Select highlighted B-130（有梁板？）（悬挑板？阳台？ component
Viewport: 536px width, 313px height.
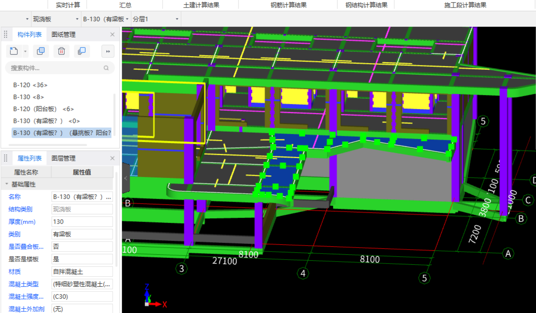click(62, 133)
